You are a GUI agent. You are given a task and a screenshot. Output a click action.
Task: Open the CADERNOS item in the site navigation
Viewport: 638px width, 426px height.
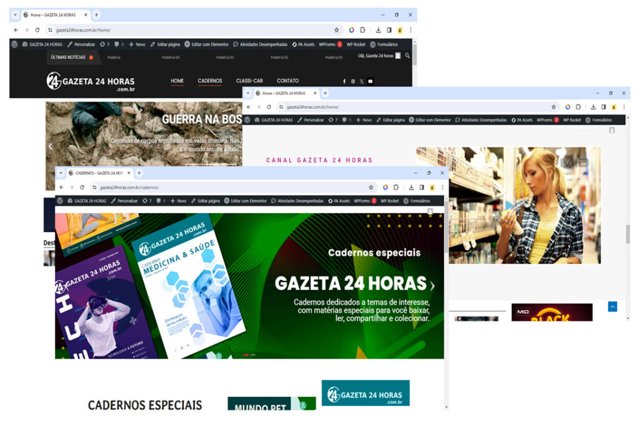(210, 81)
